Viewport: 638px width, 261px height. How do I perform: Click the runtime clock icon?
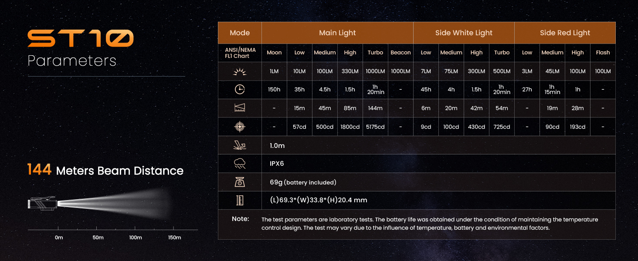[240, 90]
